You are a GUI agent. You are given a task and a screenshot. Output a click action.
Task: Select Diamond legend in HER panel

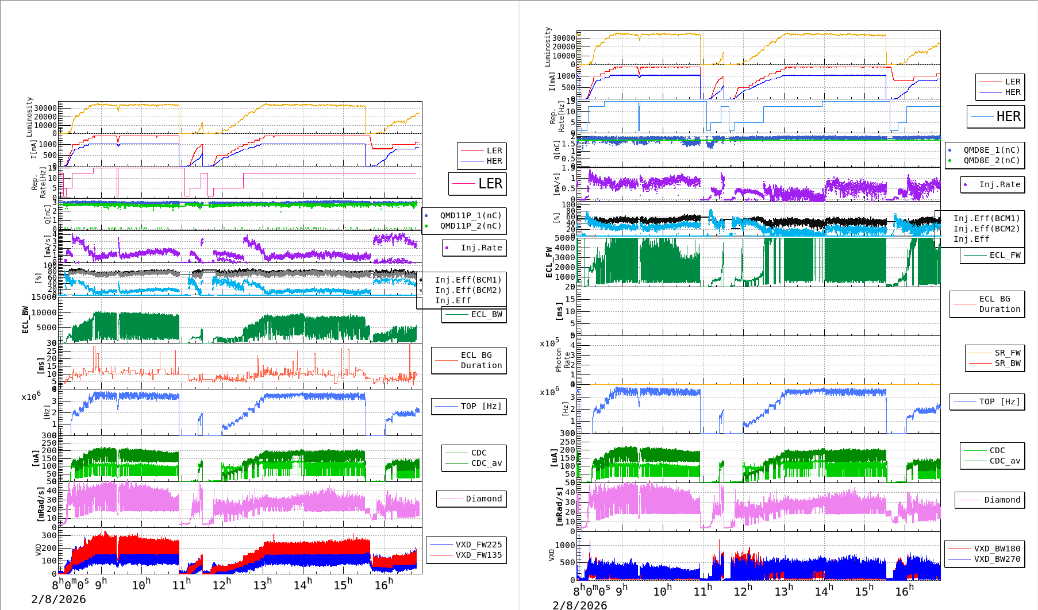pos(1002,500)
